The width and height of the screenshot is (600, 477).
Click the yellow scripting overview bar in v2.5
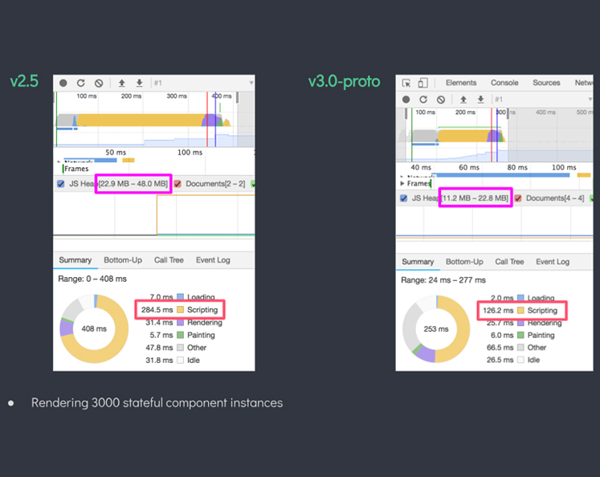pos(140,120)
